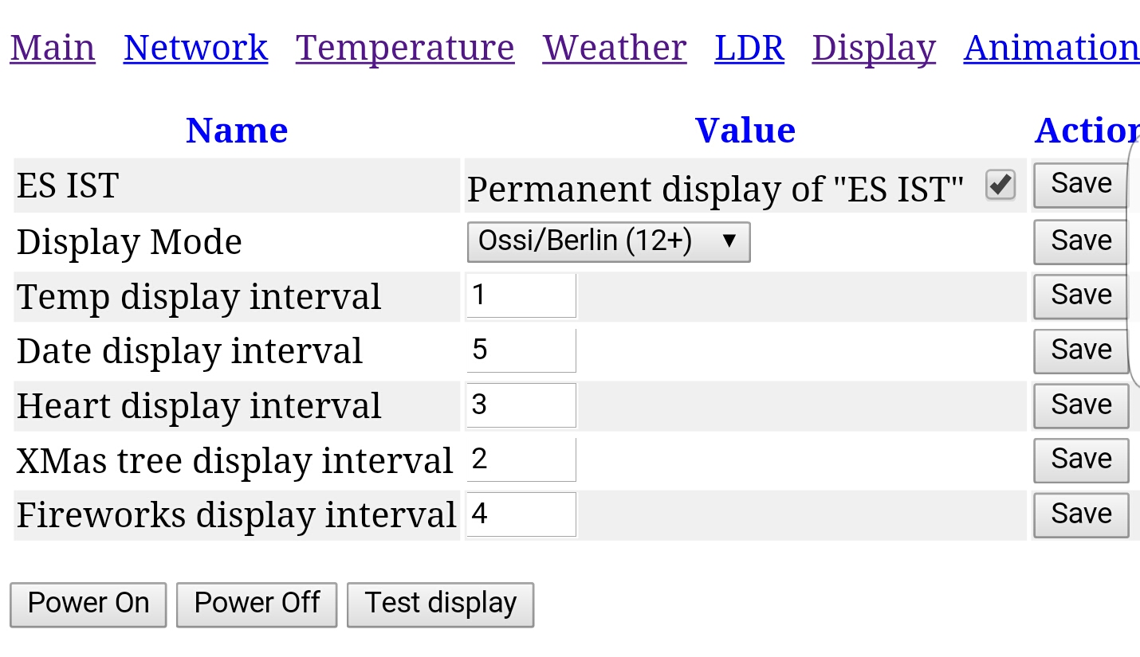Save the Heart display interval

click(1081, 405)
